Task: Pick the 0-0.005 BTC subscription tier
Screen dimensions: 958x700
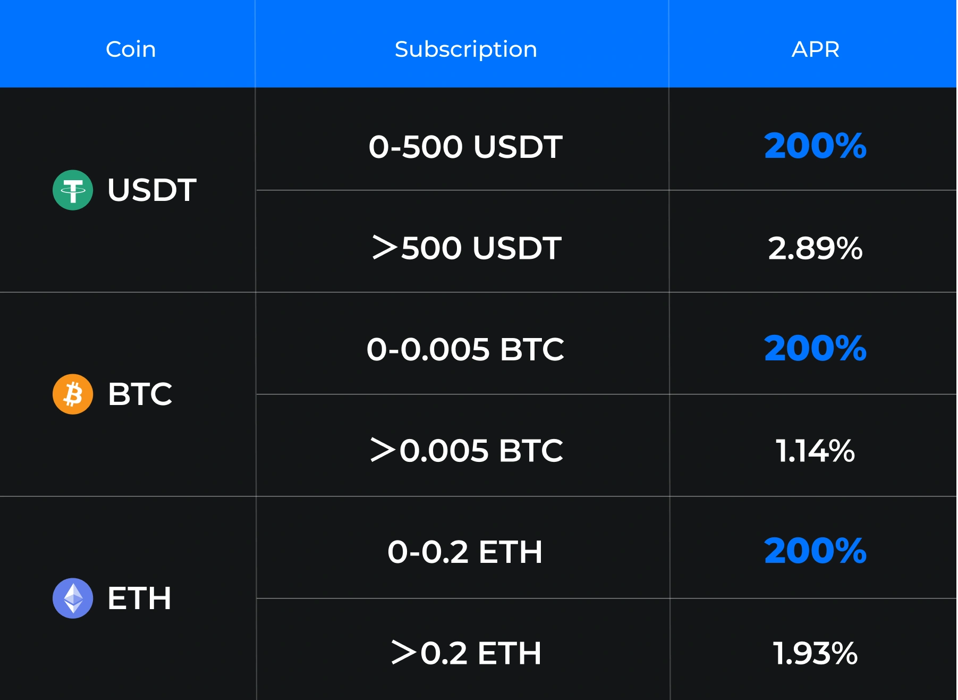Action: coord(465,349)
